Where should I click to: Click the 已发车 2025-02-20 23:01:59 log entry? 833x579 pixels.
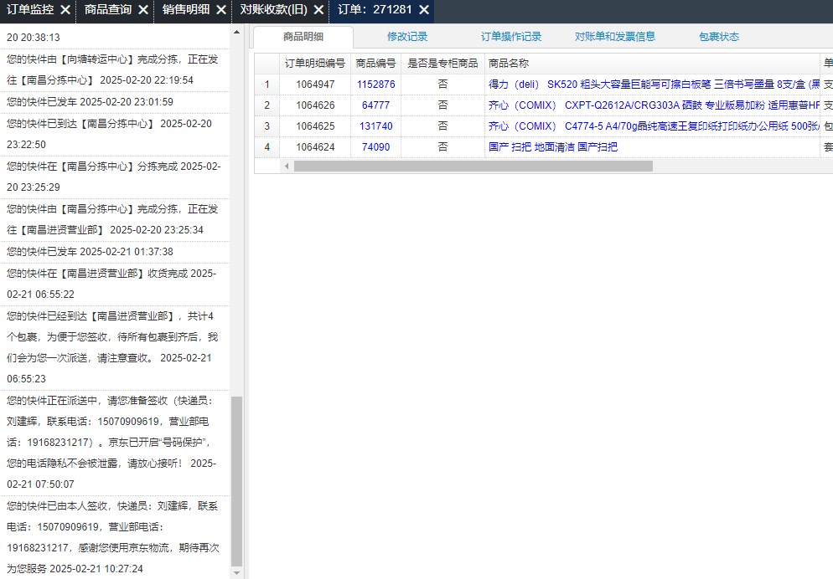pos(115,102)
